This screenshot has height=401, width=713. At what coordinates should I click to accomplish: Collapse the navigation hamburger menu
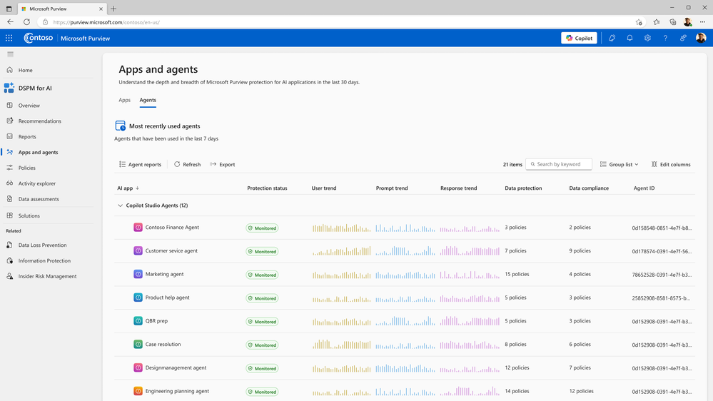[10, 54]
